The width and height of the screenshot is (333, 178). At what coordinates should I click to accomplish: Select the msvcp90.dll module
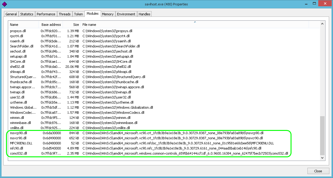164,133
